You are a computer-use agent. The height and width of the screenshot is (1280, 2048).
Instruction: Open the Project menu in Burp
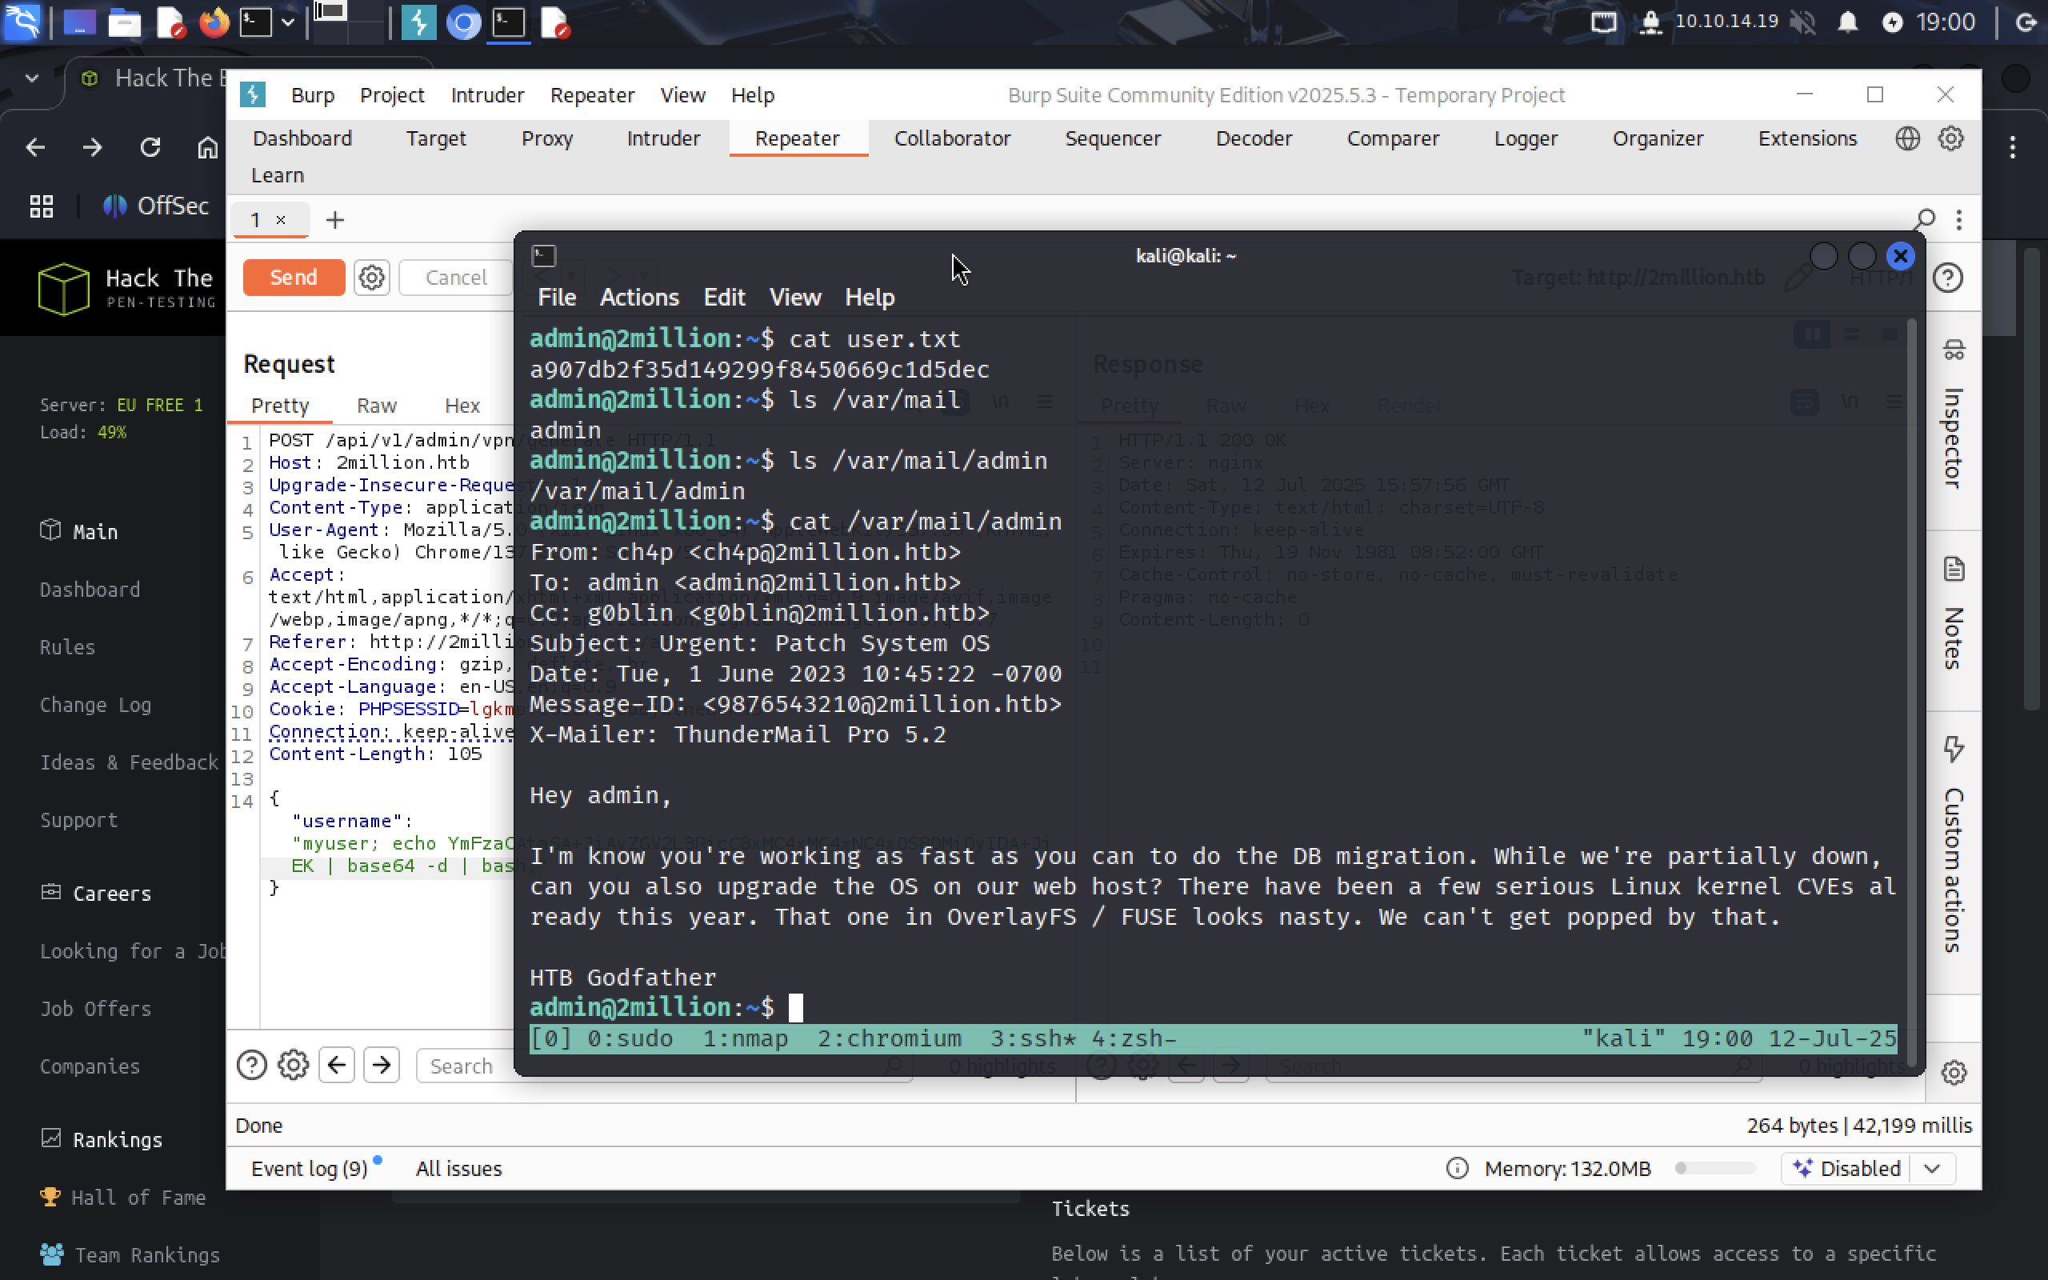[392, 95]
